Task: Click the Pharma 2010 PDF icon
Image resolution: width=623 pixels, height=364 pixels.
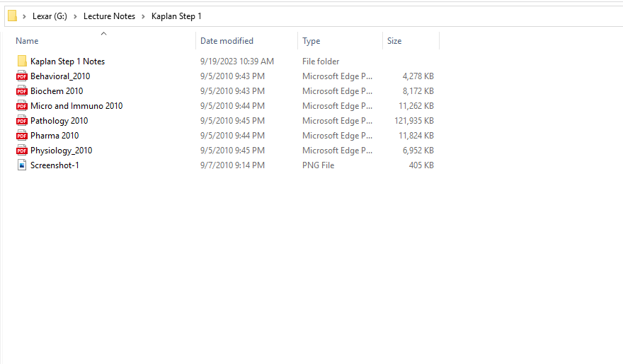Action: coord(22,136)
